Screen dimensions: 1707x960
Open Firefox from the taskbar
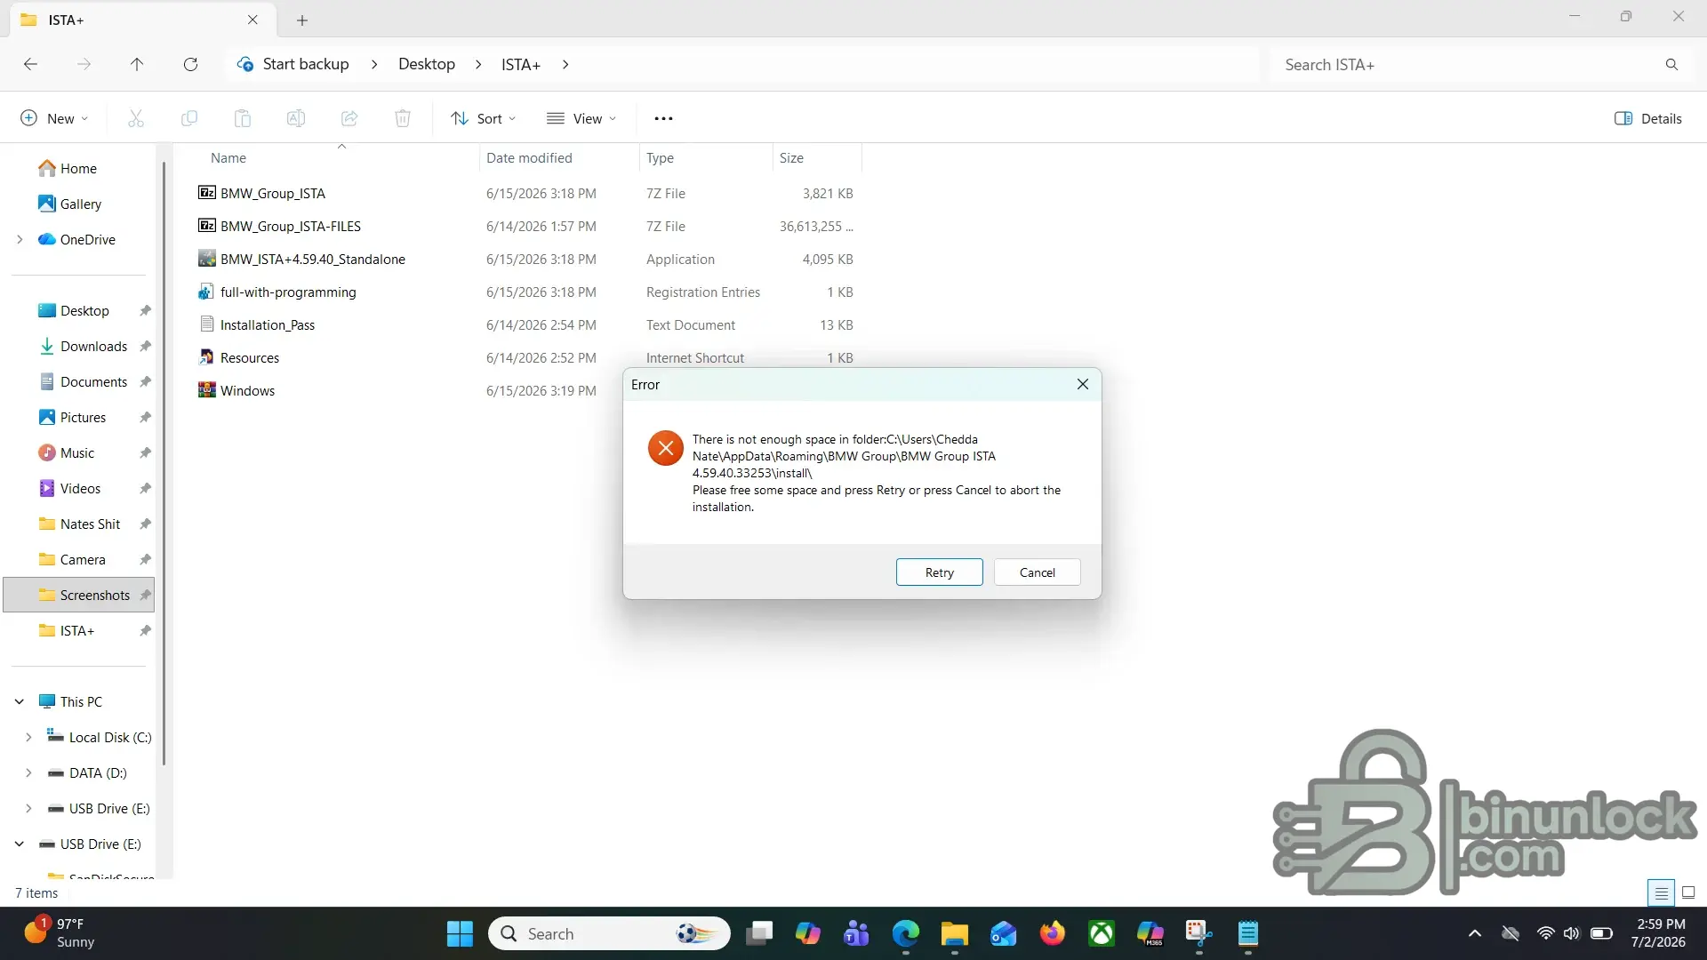click(1053, 933)
